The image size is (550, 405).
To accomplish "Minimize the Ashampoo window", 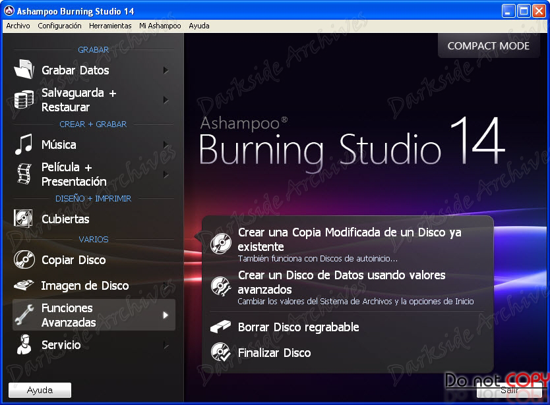I will click(508, 11).
